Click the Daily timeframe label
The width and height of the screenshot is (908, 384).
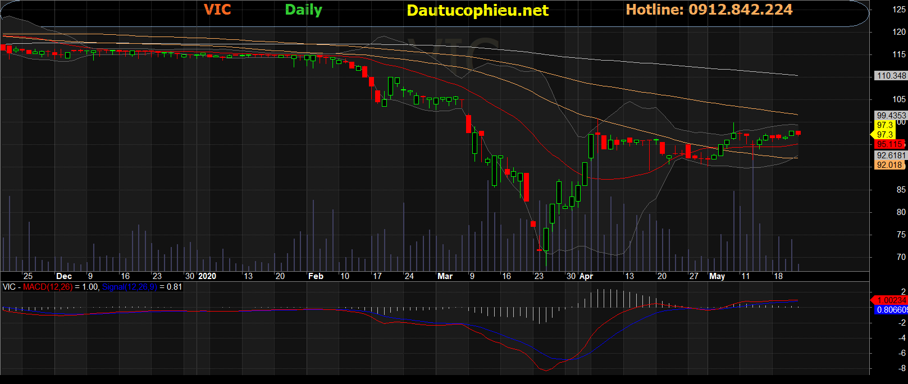[303, 10]
